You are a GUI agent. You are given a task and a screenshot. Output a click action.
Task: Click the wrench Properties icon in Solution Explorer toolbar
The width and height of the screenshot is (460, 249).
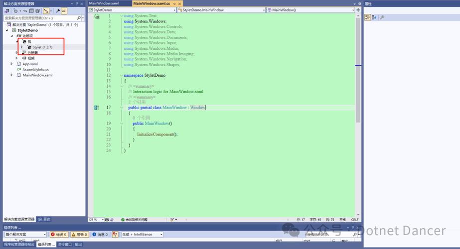click(58, 11)
